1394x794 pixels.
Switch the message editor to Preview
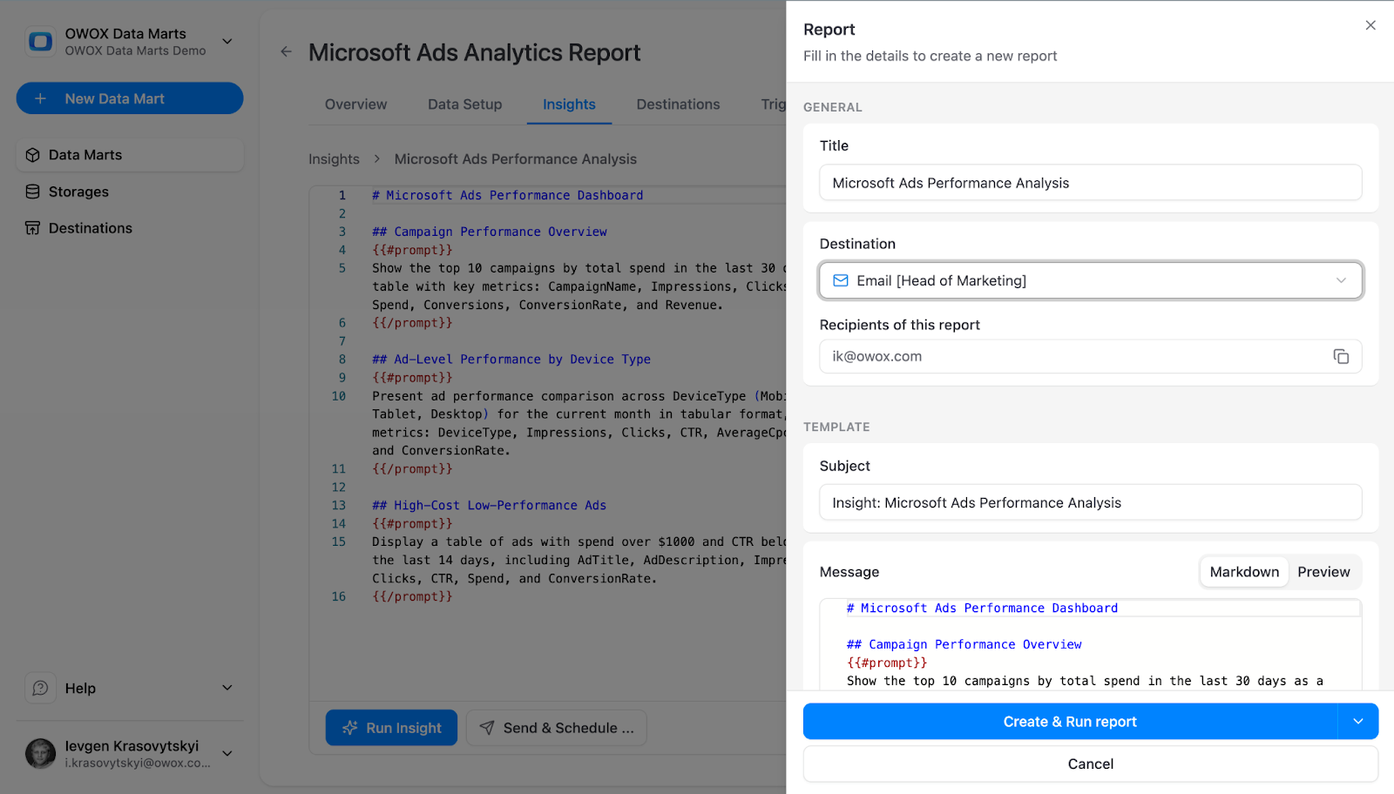(1323, 571)
